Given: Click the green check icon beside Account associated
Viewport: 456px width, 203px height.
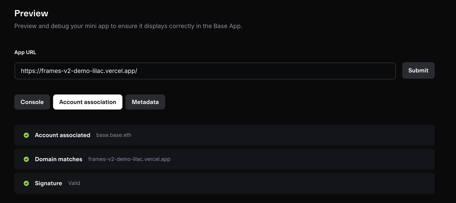Looking at the screenshot, I should (26, 135).
